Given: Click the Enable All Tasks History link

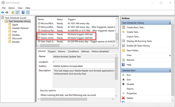Looking at the screenshot, I should coord(138,46).
